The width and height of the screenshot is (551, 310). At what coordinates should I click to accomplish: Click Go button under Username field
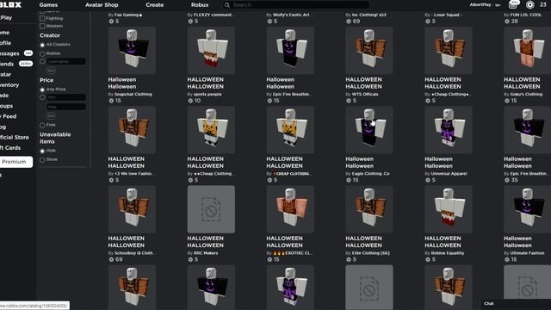tap(51, 71)
